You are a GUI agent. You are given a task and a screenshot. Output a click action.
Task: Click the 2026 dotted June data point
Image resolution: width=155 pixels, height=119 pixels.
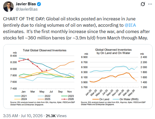coord(46,70)
